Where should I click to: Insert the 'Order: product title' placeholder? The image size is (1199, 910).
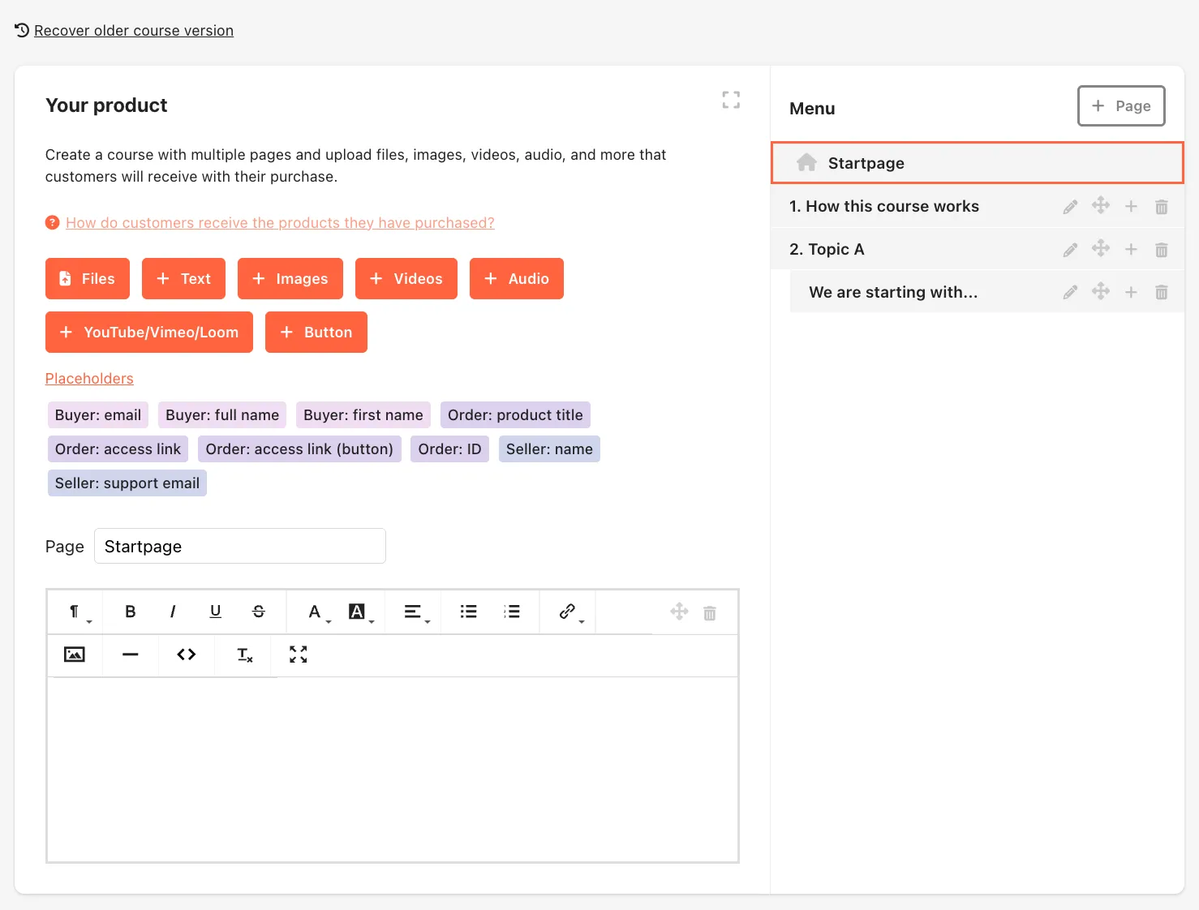click(515, 415)
